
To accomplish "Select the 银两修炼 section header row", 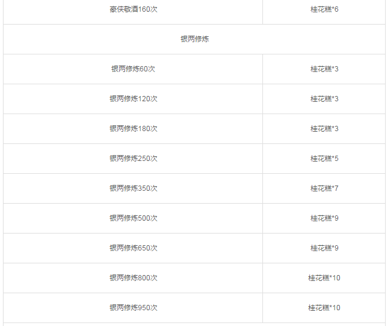I will pyautogui.click(x=194, y=39).
